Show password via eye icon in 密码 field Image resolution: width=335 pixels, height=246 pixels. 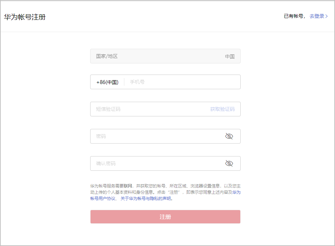229,136
